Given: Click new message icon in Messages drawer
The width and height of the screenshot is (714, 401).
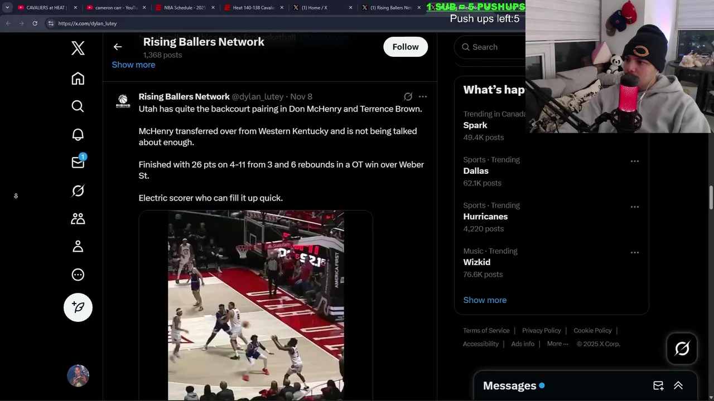Looking at the screenshot, I should [658, 385].
